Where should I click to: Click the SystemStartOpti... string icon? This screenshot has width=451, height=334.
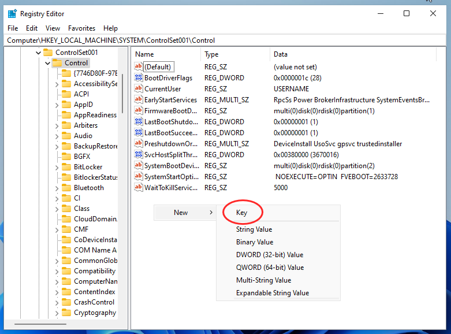[139, 176]
